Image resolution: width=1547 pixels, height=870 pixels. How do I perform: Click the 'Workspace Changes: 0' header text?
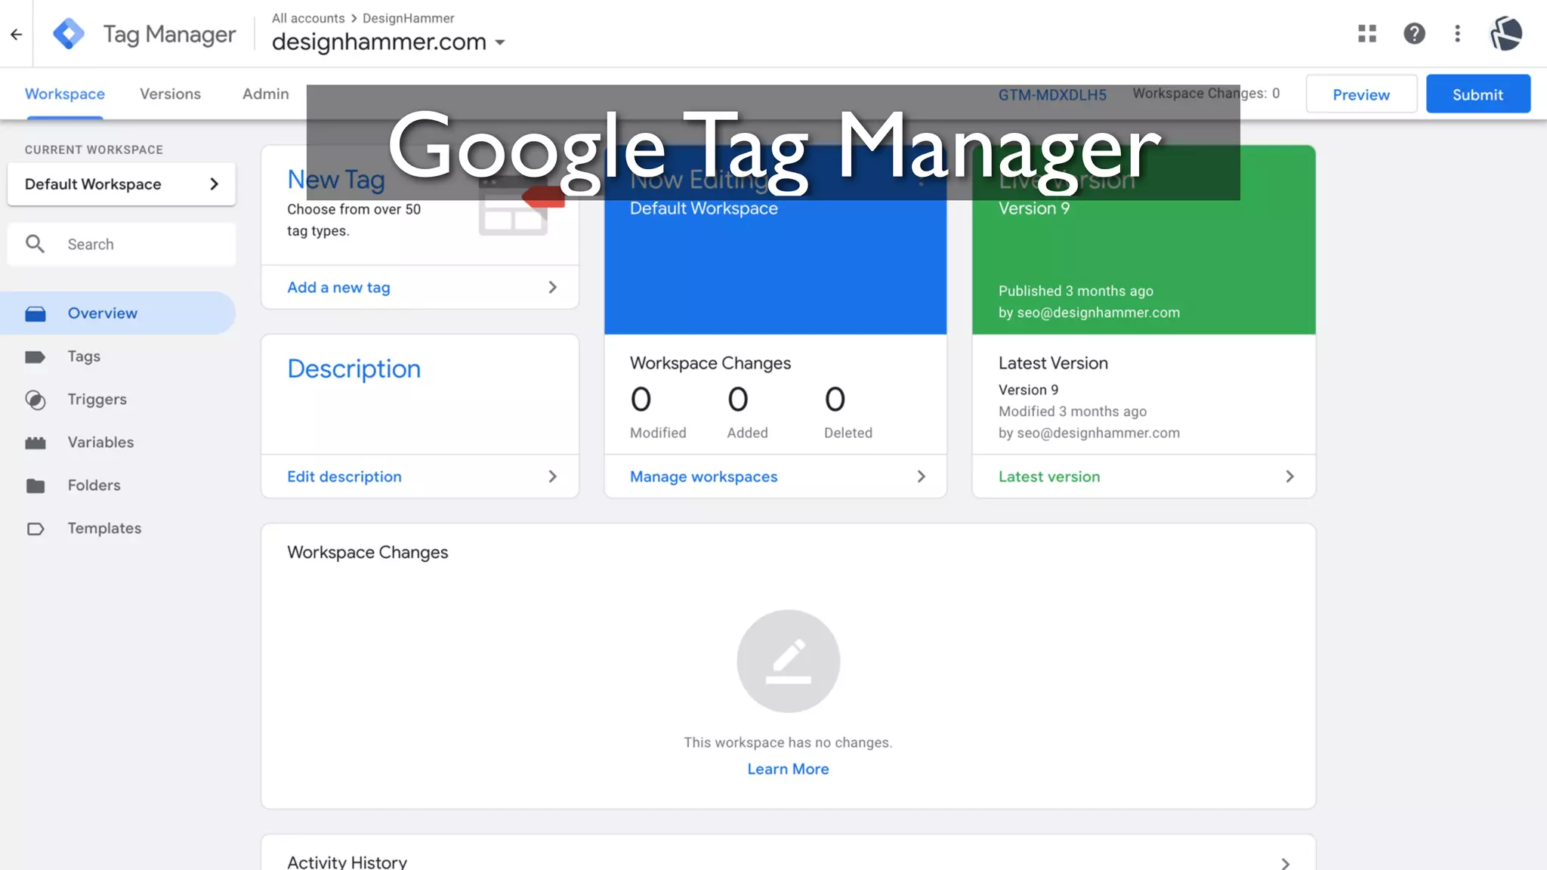coord(1206,94)
